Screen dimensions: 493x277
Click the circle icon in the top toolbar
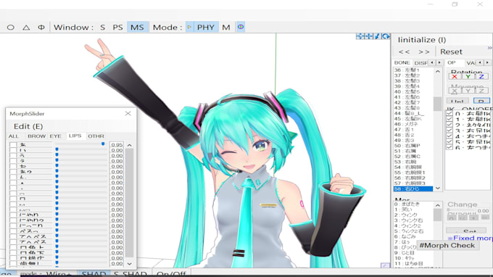pos(11,28)
